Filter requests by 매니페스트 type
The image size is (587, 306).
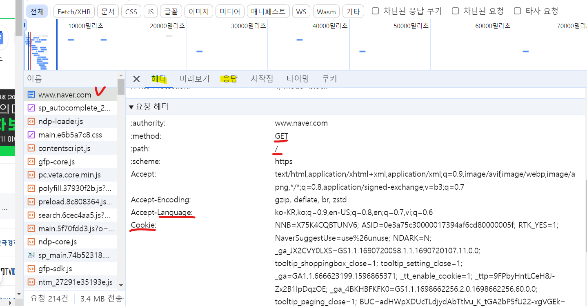pos(268,11)
